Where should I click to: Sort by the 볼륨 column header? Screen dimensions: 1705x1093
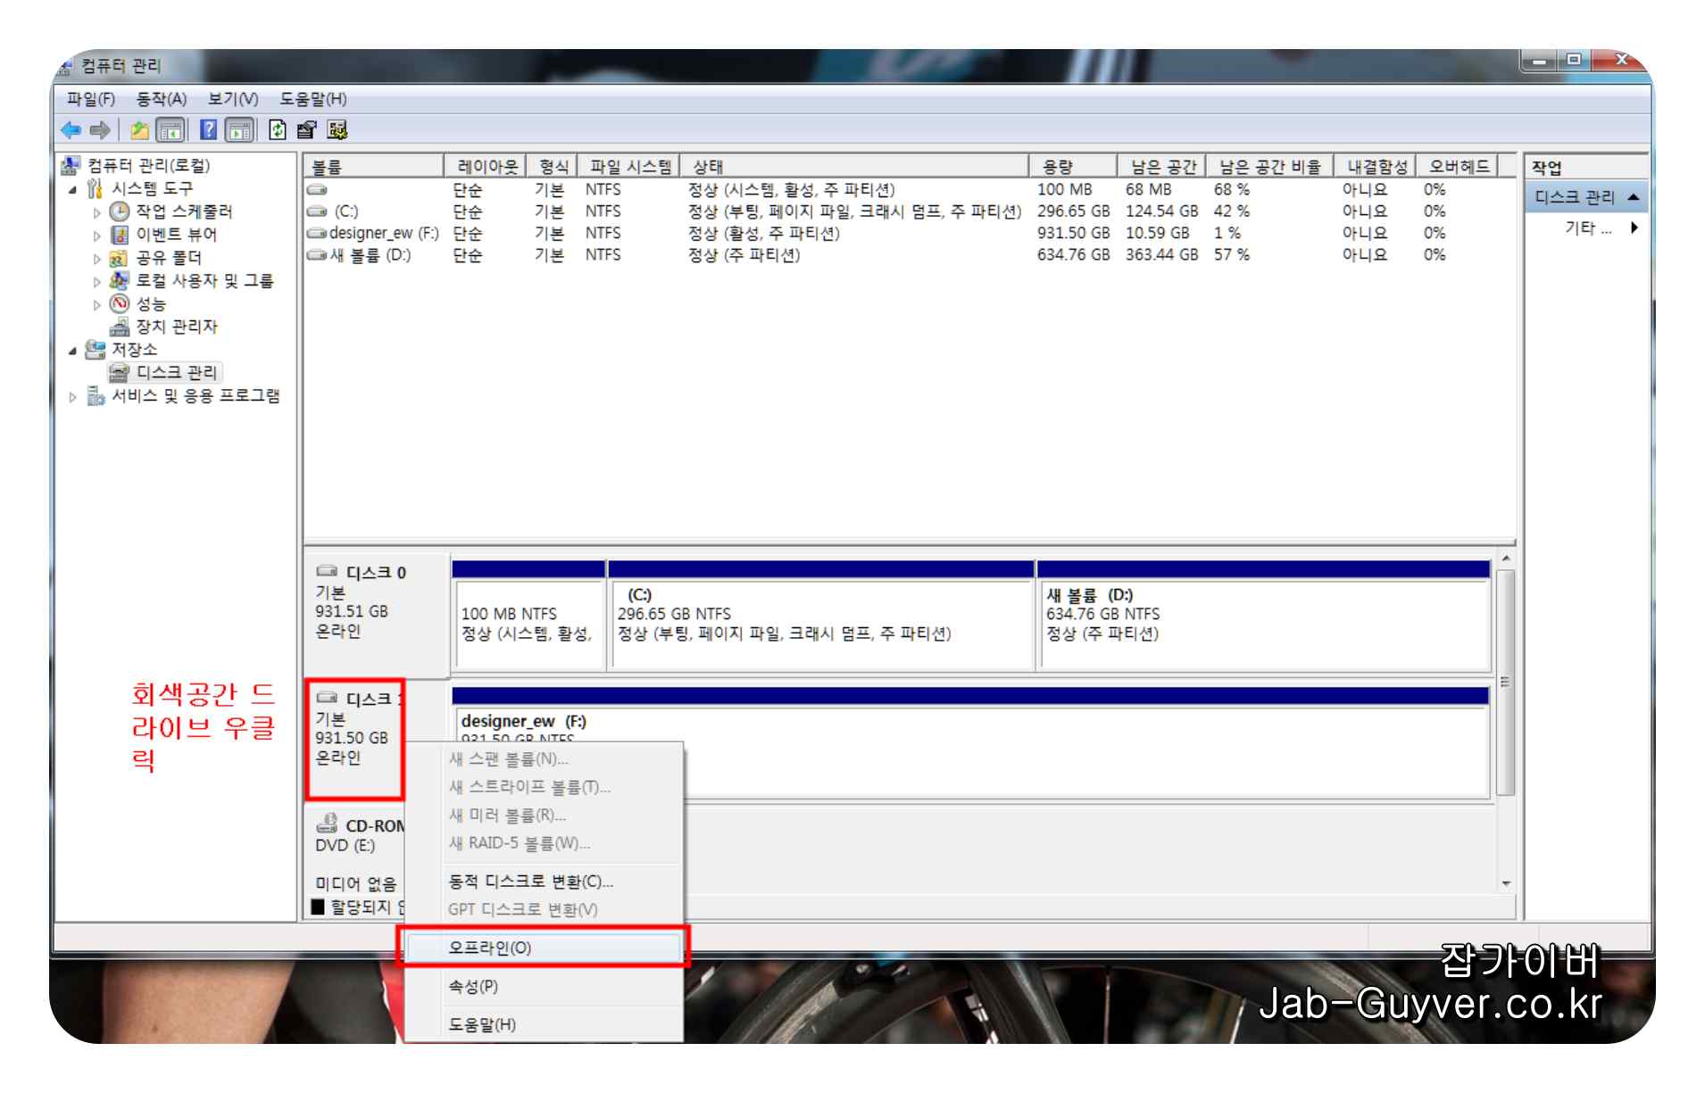374,167
